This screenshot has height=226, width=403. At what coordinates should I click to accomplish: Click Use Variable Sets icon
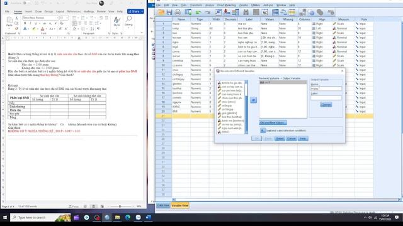coord(311,12)
